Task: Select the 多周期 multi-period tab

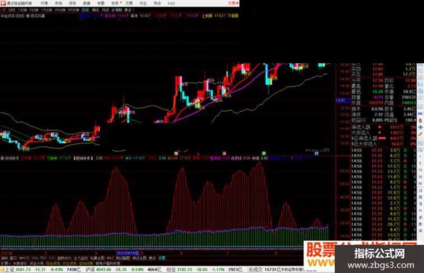Action: [117, 10]
